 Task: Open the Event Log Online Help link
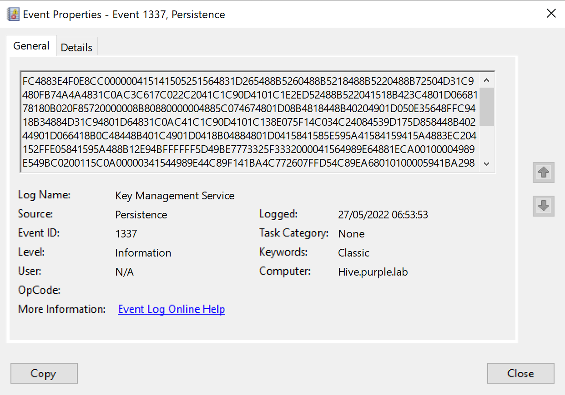[x=172, y=309]
